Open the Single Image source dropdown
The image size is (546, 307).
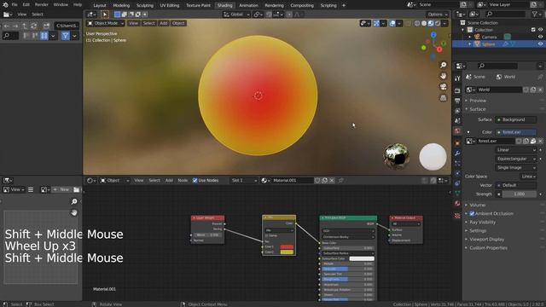[x=515, y=167]
